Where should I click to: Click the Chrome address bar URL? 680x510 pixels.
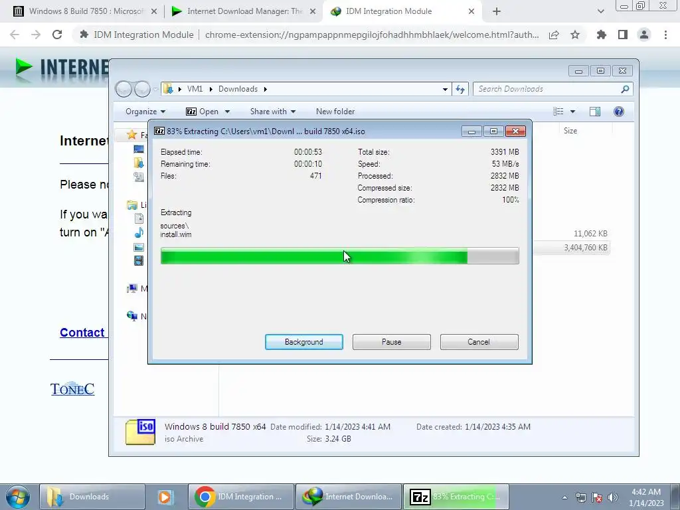click(372, 35)
